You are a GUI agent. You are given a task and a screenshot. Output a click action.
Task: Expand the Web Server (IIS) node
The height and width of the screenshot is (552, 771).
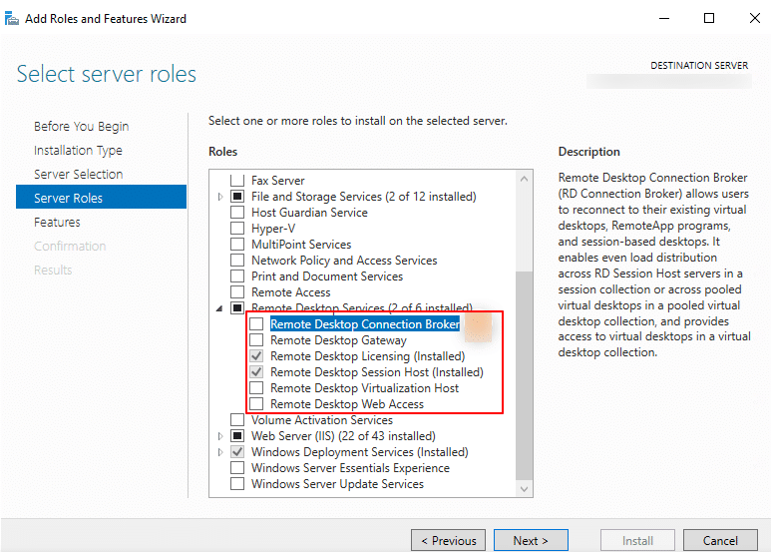tap(220, 436)
